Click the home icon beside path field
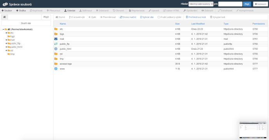This screenshot has height=140, width=269. click(x=4, y=17)
